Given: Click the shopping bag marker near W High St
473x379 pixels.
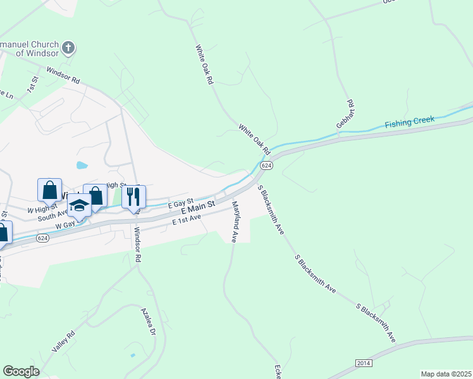Looking at the screenshot, I should coord(50,191).
